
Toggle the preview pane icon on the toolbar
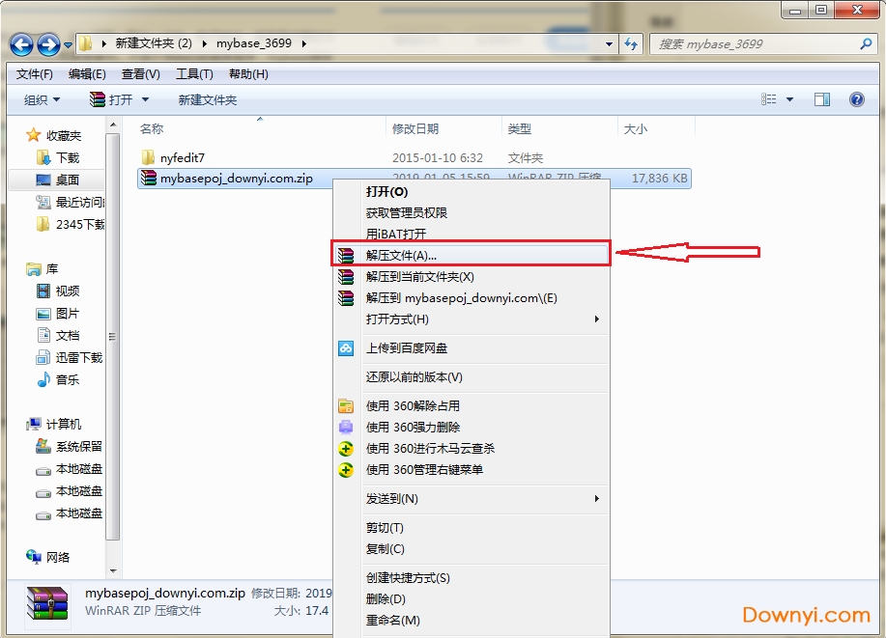pyautogui.click(x=822, y=99)
